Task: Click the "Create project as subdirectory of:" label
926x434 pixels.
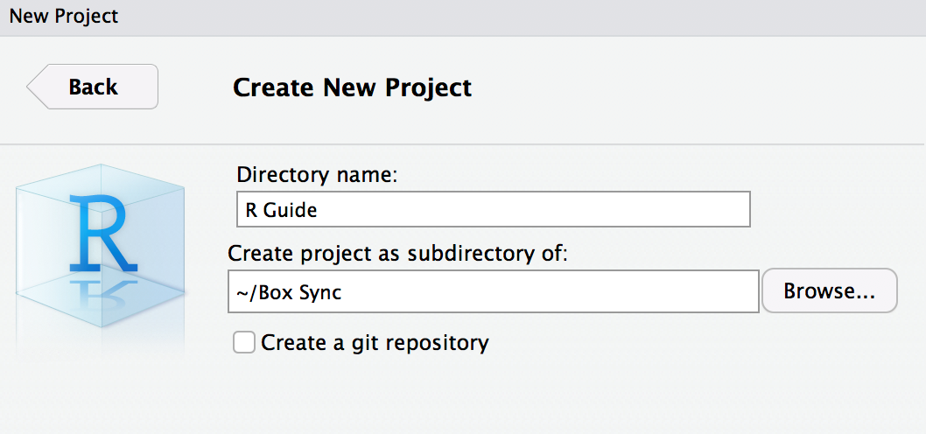Action: point(398,254)
